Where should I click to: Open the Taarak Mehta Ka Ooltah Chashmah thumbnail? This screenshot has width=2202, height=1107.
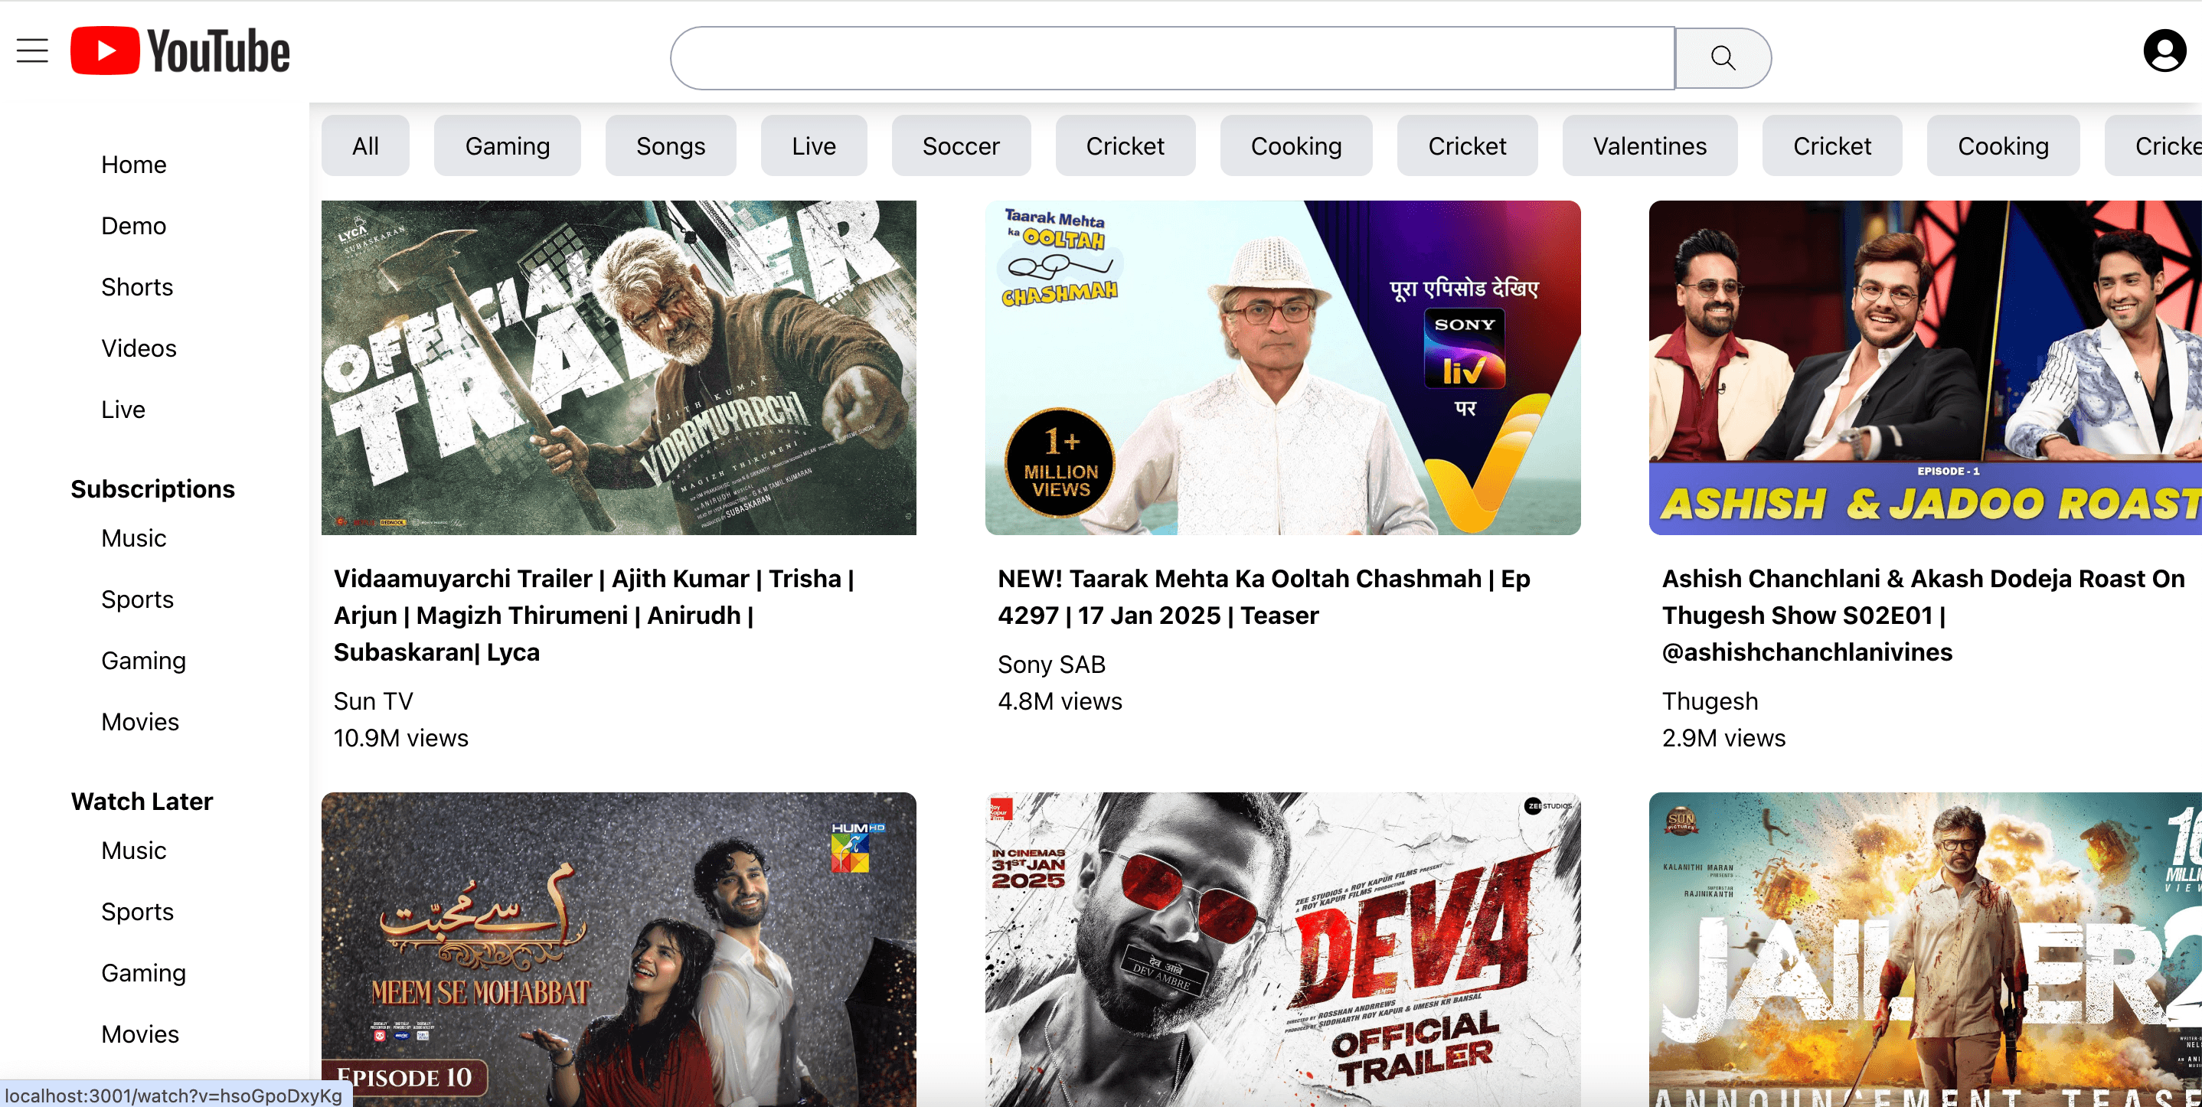point(1282,367)
